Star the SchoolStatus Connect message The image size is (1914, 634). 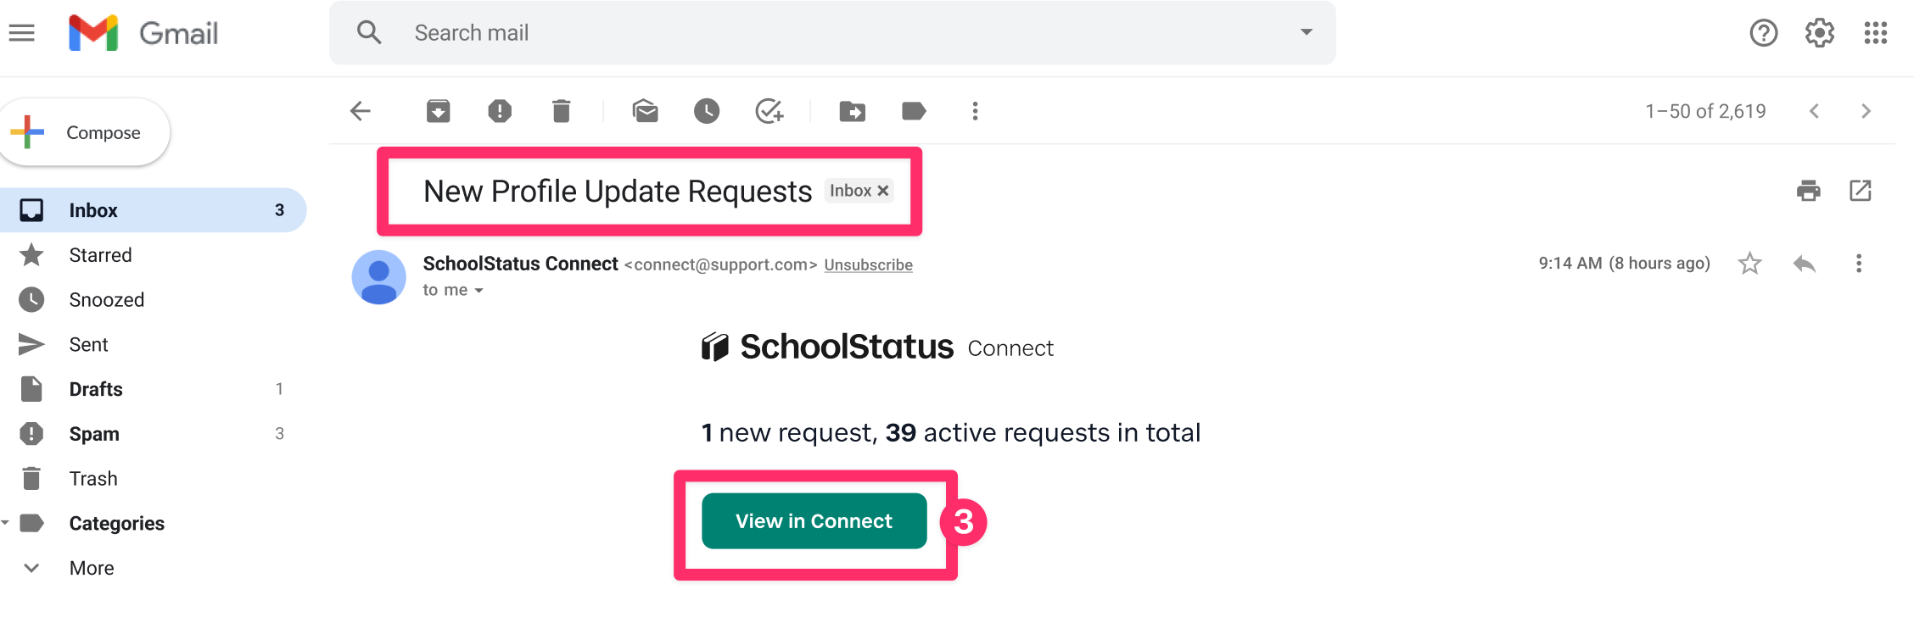pyautogui.click(x=1749, y=264)
